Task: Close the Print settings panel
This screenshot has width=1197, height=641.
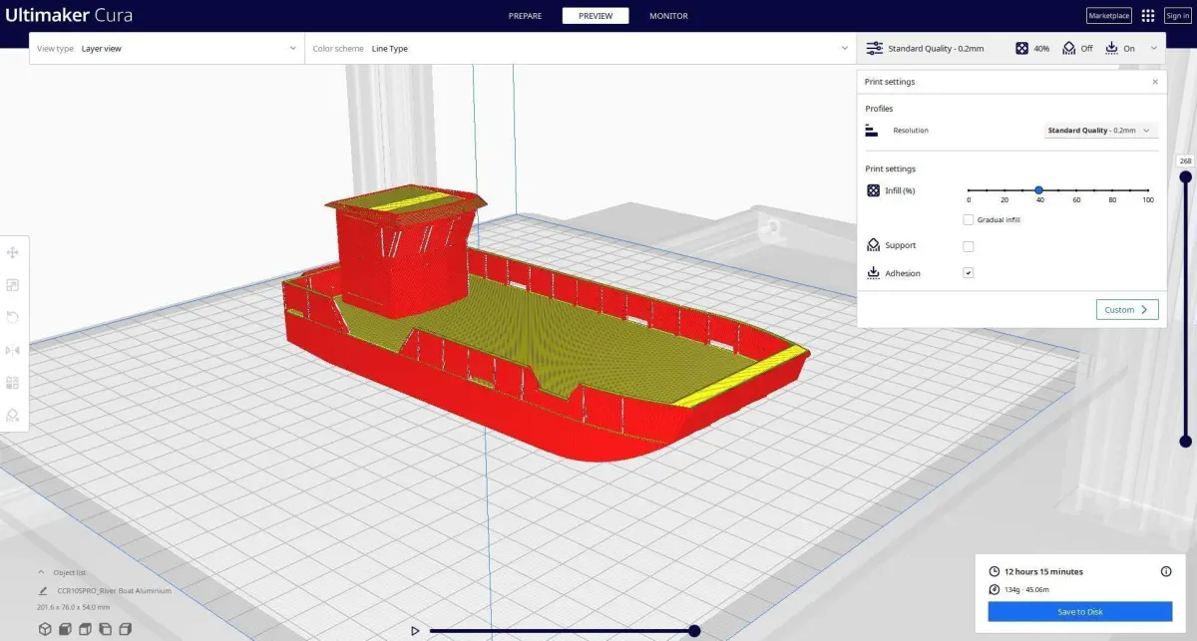Action: (x=1155, y=82)
